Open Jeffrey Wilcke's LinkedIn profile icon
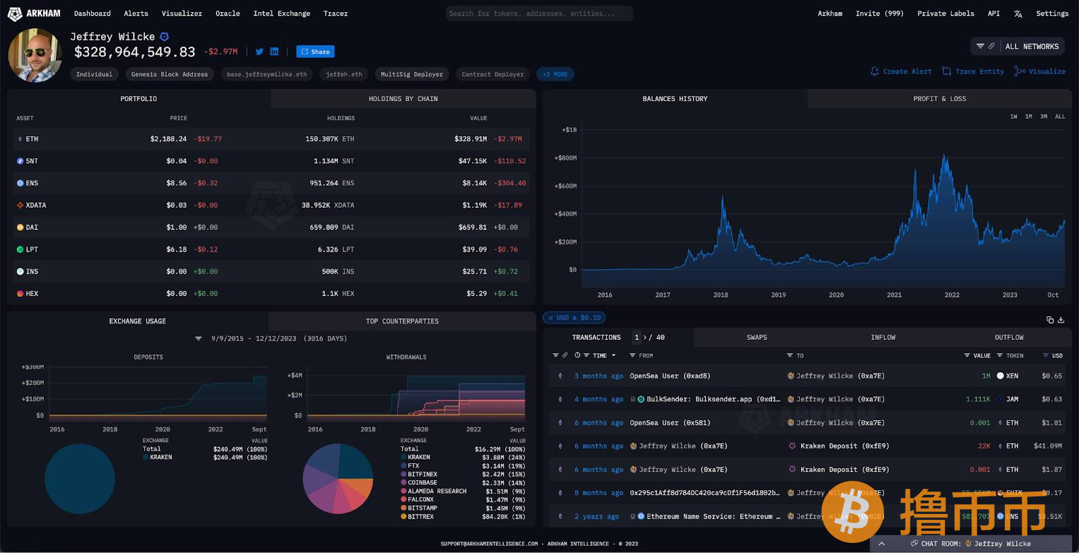The image size is (1079, 553). [274, 51]
